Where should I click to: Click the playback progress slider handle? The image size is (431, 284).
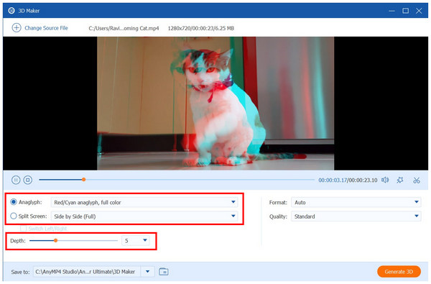coord(83,180)
